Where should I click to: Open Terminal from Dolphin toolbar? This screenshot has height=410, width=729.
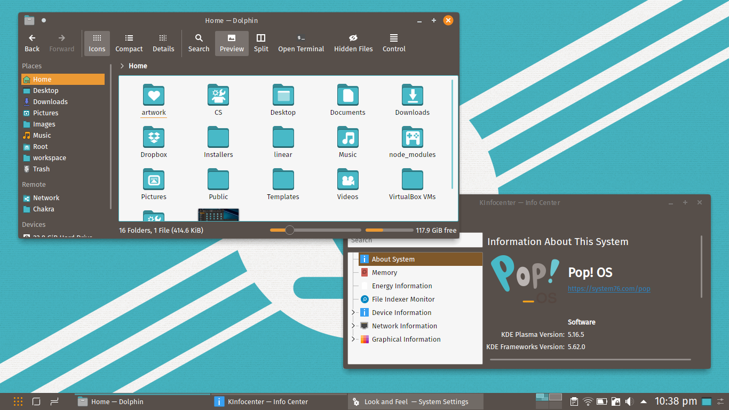tap(301, 43)
